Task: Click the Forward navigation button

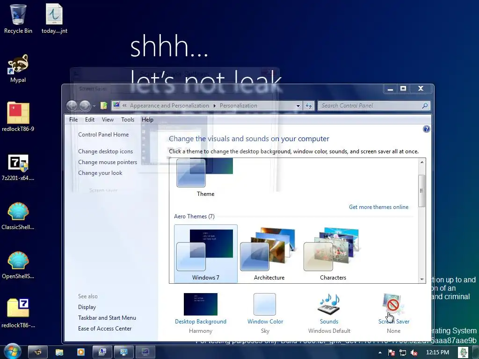Action: (x=85, y=106)
